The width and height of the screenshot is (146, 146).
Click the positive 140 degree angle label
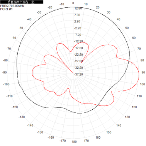click(119, 126)
